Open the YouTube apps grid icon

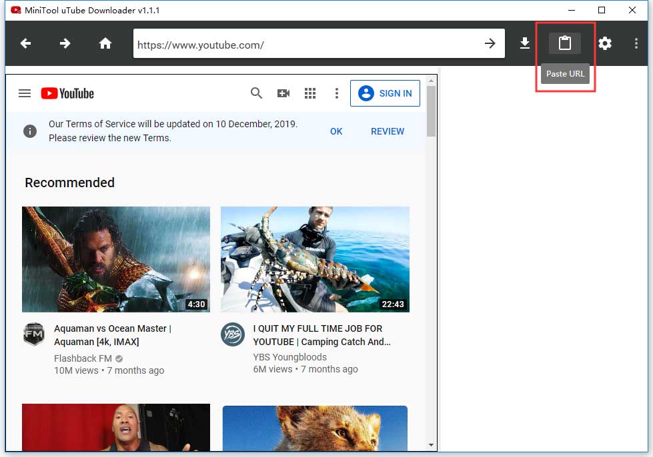pyautogui.click(x=310, y=93)
